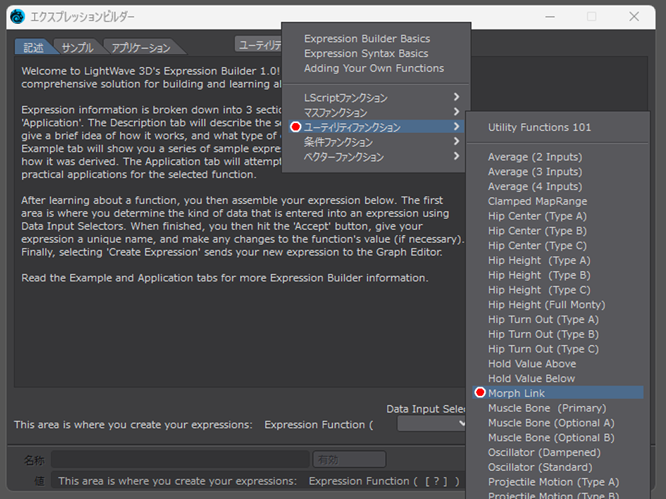Image resolution: width=666 pixels, height=499 pixels.
Task: Open Expression Builder Basics entry
Action: 367,39
